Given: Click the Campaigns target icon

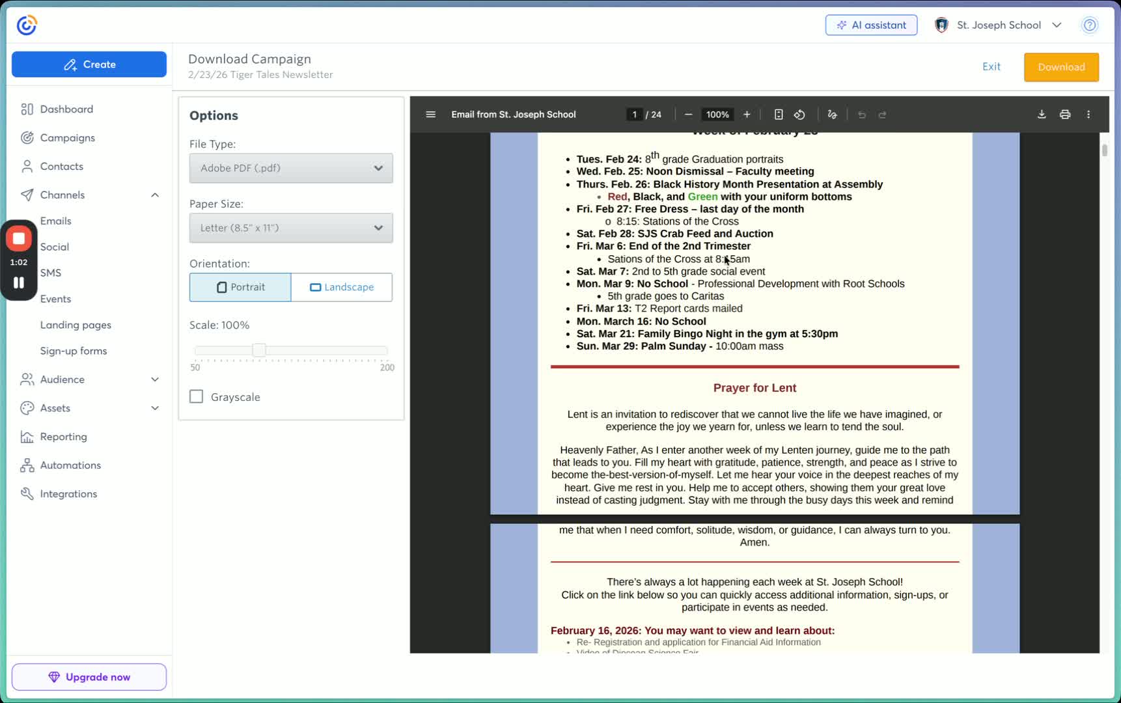Looking at the screenshot, I should click(x=27, y=137).
